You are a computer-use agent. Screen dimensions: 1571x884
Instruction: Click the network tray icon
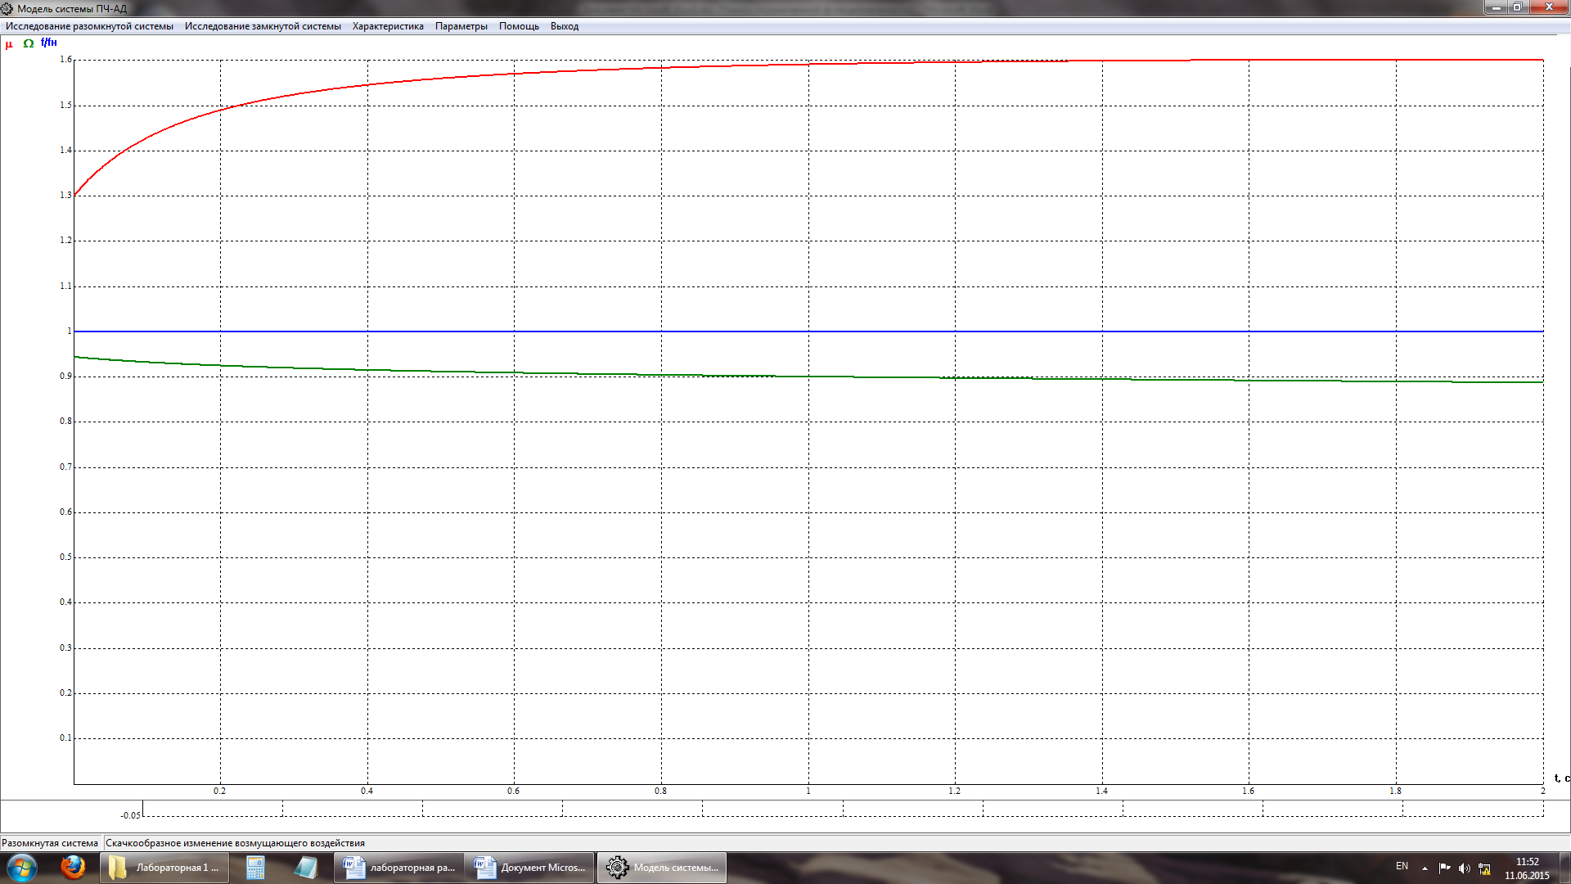pos(1484,868)
